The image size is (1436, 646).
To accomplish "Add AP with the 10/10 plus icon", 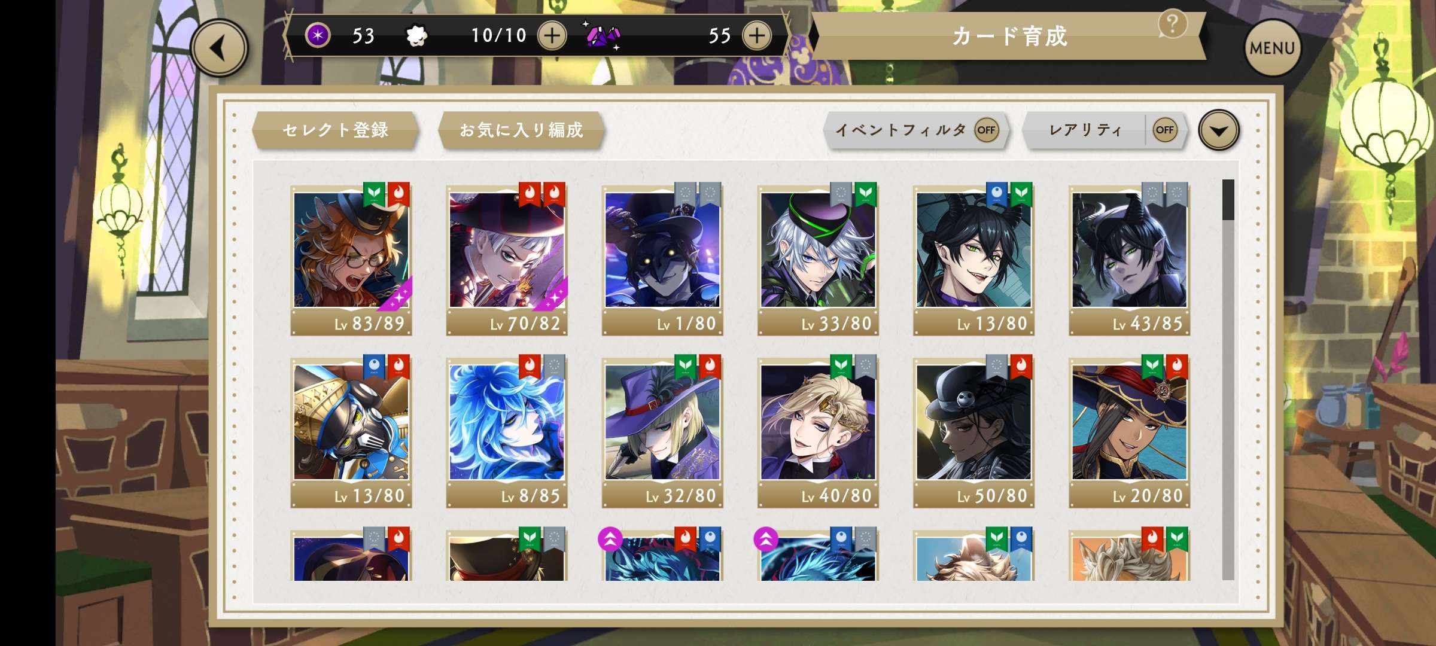I will pyautogui.click(x=552, y=36).
